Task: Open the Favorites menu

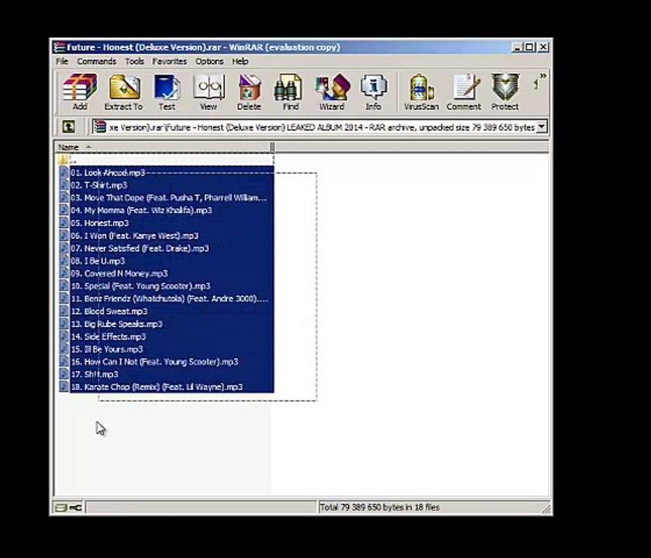Action: tap(170, 61)
